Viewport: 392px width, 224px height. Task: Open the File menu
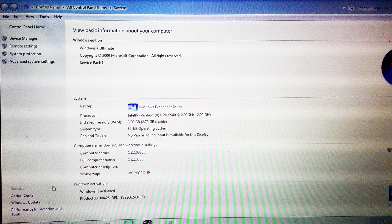6,17
